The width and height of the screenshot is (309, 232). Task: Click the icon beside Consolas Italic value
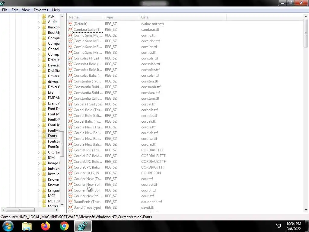click(71, 75)
